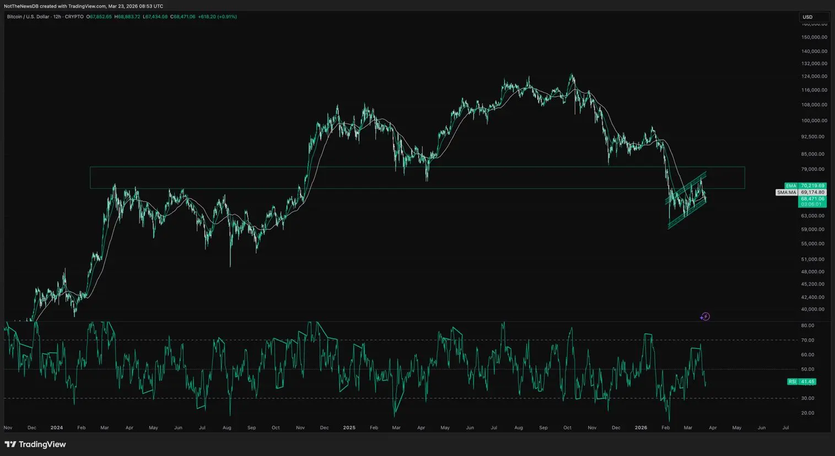The width and height of the screenshot is (835, 456).
Task: Click the 2026 label on time axis
Action: click(x=640, y=428)
